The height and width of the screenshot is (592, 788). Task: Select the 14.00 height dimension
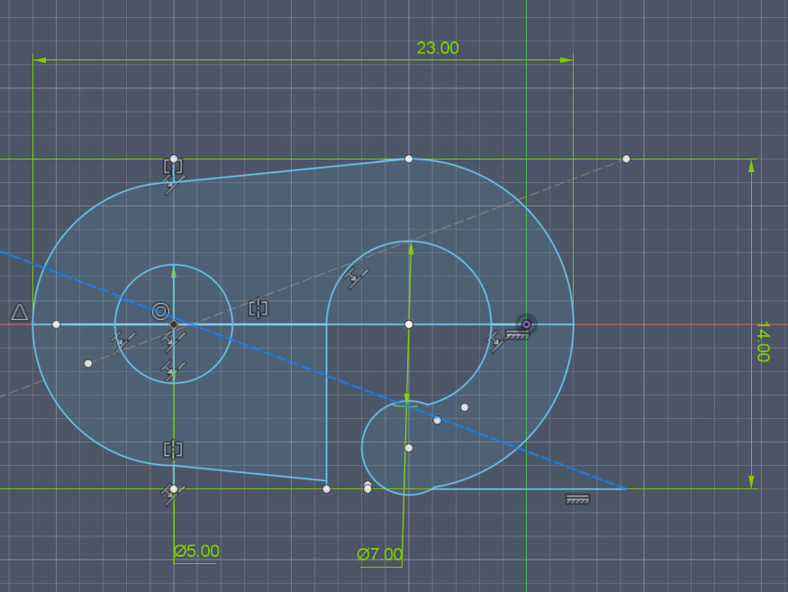click(763, 342)
